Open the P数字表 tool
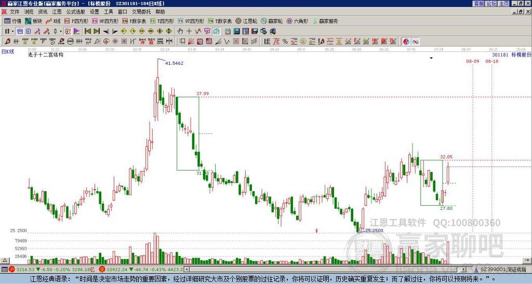Screen dimensions: 532x284 (135, 21)
